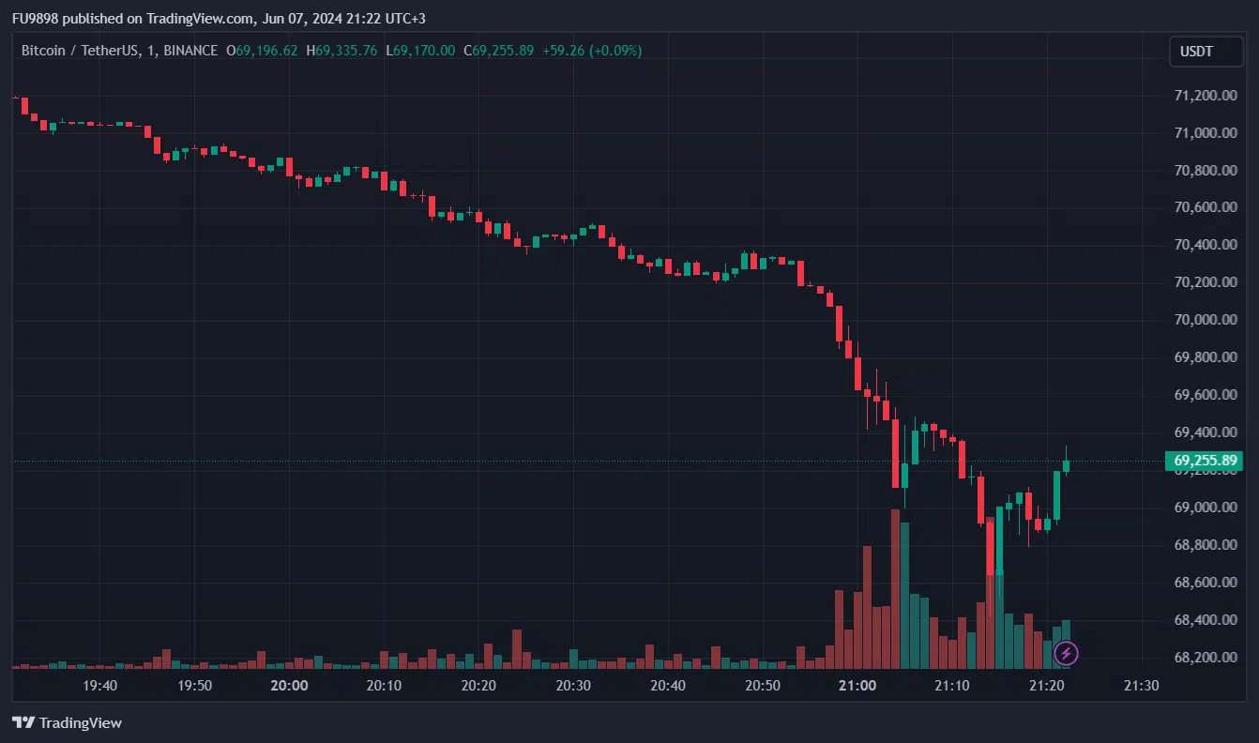Click the open value O69,196.62
This screenshot has height=743, width=1259.
pyautogui.click(x=263, y=51)
